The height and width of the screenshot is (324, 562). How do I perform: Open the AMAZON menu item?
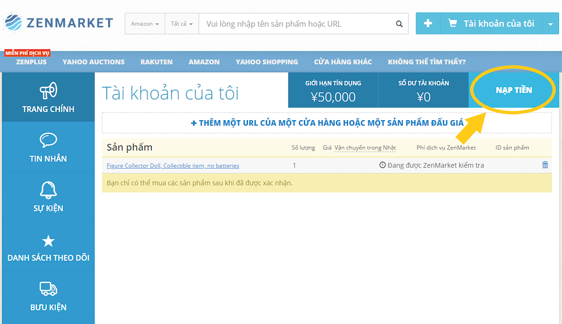pos(204,62)
